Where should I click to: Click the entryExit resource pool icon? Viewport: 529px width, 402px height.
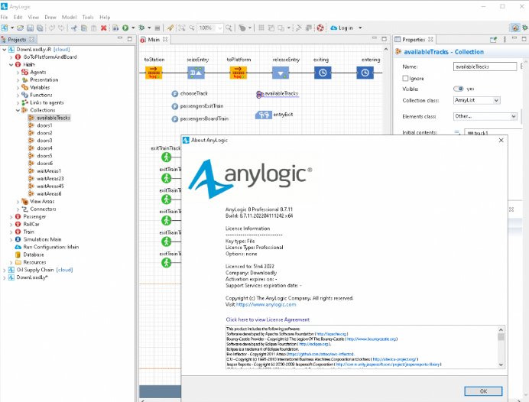[x=264, y=115]
